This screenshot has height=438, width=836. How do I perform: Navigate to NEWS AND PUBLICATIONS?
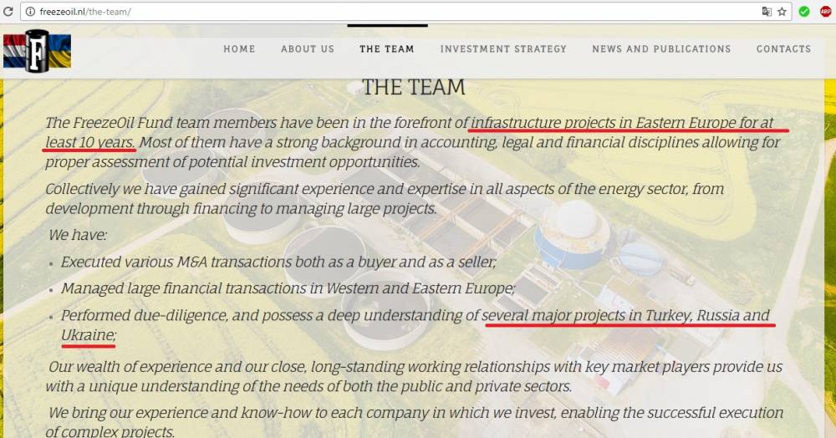tap(661, 49)
